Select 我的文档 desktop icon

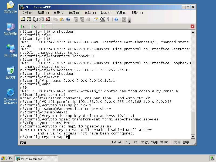click(x=11, y=7)
